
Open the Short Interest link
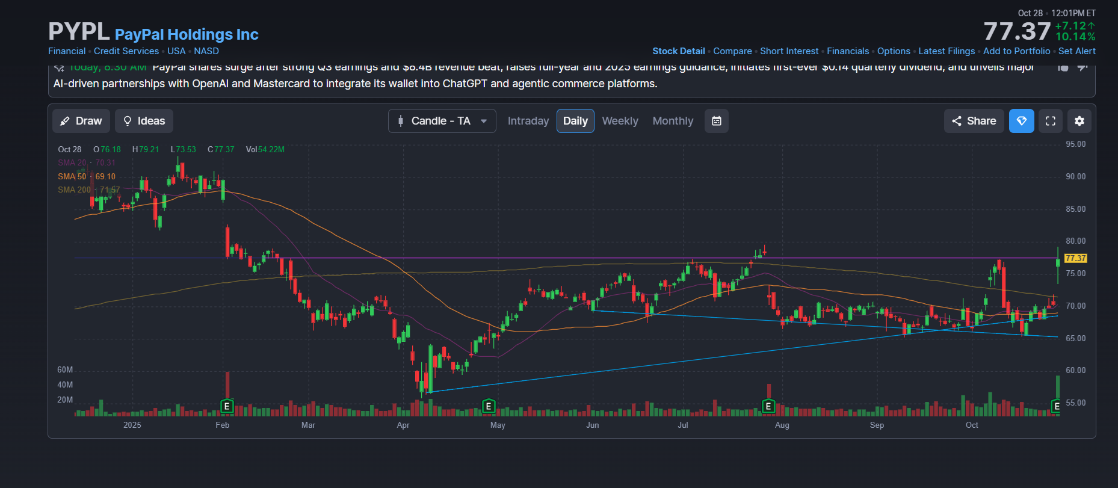click(789, 51)
